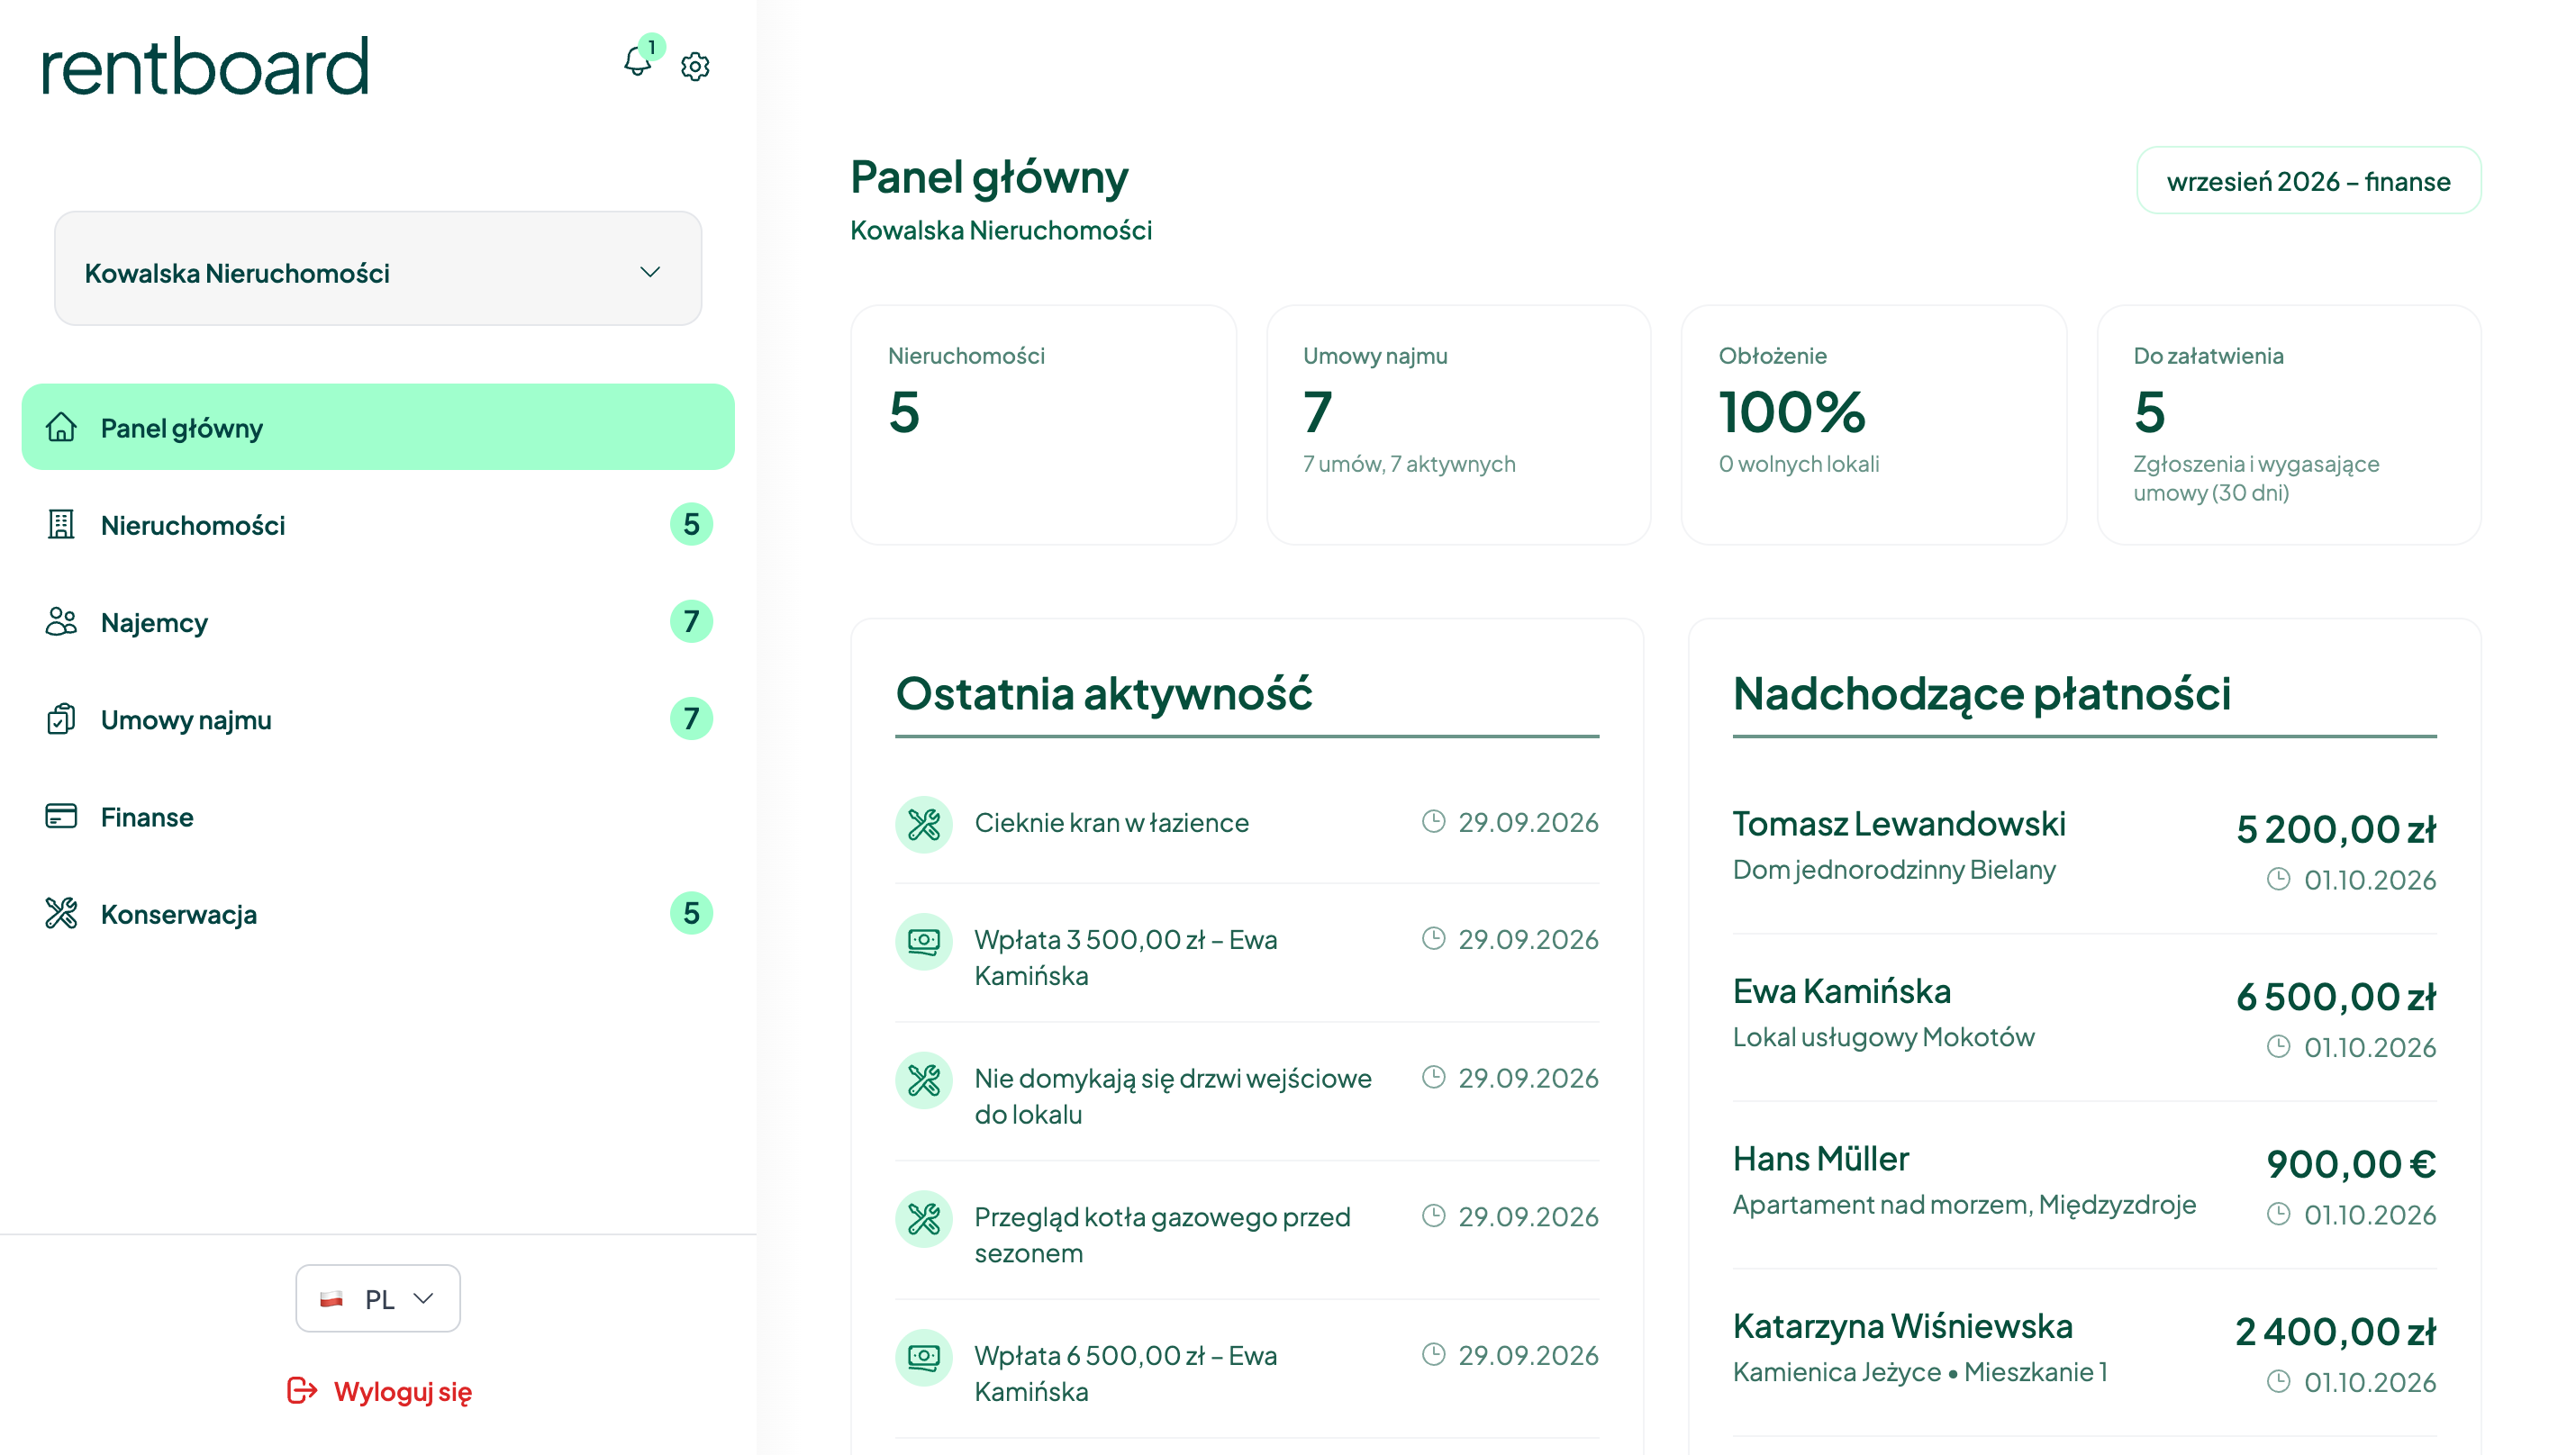2576x1455 pixels.
Task: Open the Umowy najmu stat card
Action: click(x=1458, y=425)
